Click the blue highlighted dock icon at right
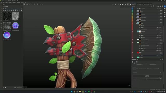Viewport: 166px width, 93px height. coord(165,6)
